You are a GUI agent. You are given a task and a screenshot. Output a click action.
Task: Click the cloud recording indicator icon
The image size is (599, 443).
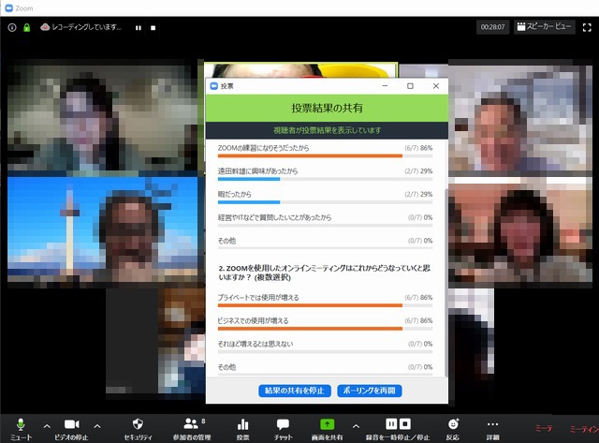(45, 27)
